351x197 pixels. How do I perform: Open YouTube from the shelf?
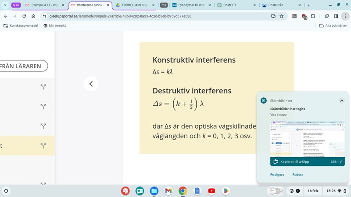point(211,191)
